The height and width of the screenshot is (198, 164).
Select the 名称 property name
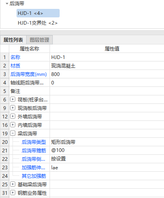15,57
